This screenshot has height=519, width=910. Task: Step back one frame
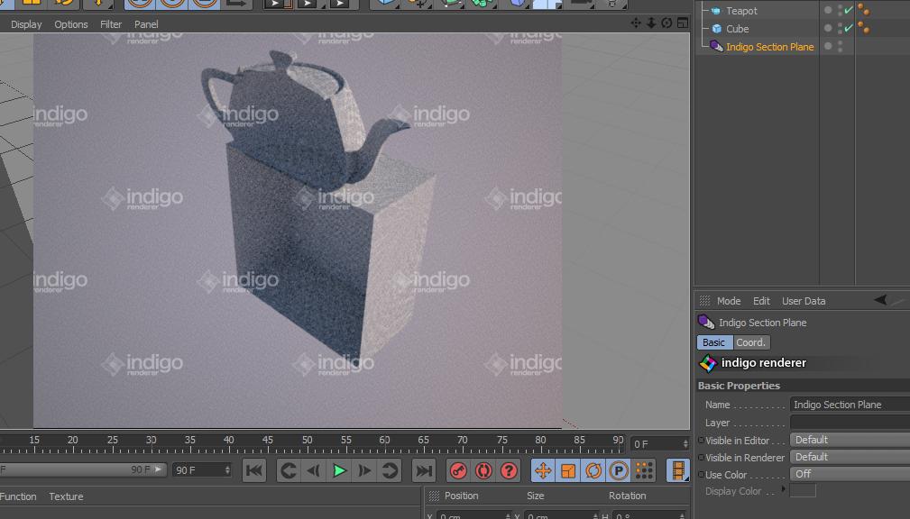click(x=313, y=470)
